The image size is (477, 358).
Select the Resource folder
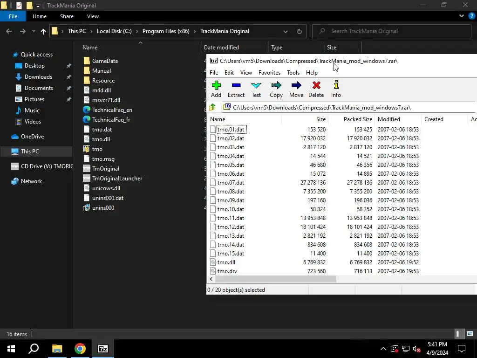(103, 80)
